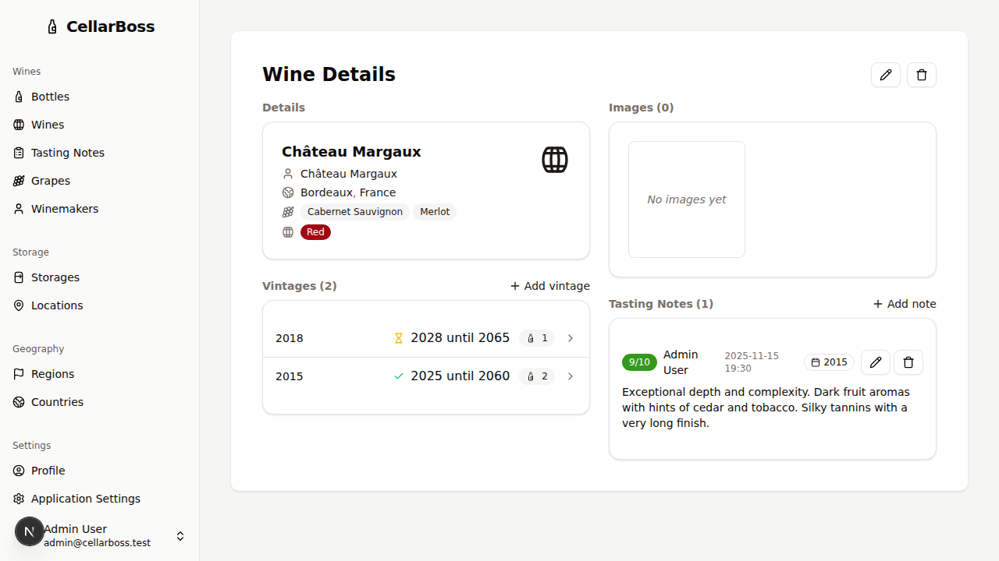Open the wine type globe icon on the details card
This screenshot has height=561, width=999.
pyautogui.click(x=554, y=159)
